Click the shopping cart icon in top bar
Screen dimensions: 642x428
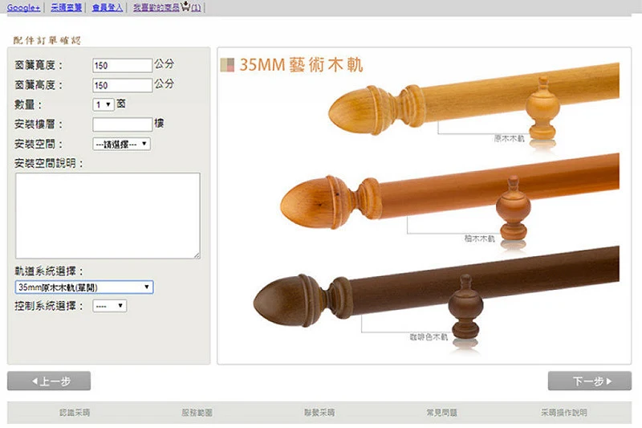(x=185, y=6)
